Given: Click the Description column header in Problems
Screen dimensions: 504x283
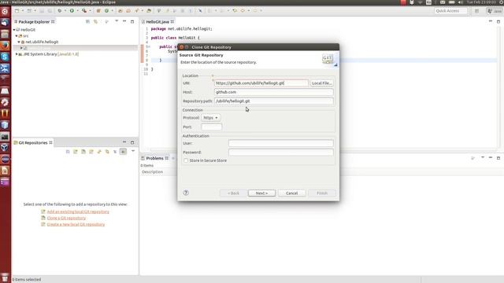Looking at the screenshot, I should click(x=152, y=172).
